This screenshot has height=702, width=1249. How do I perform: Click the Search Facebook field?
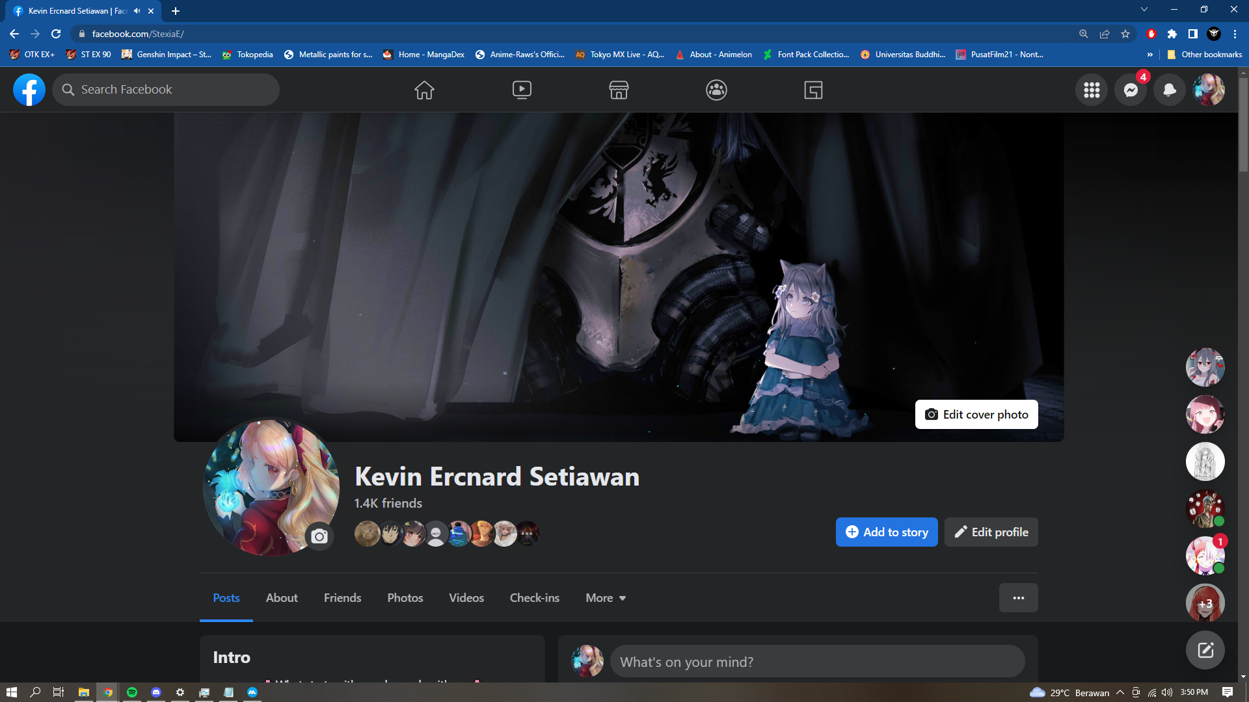tap(166, 90)
